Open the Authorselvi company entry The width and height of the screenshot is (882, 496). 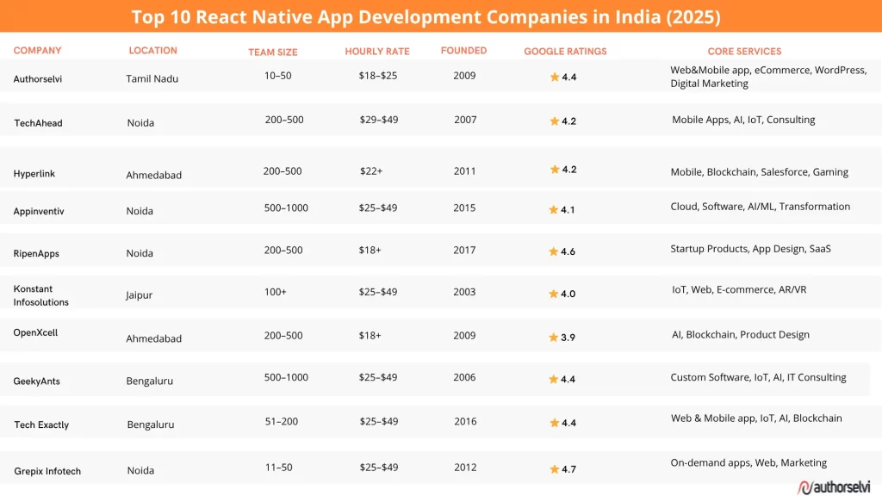pyautogui.click(x=37, y=78)
